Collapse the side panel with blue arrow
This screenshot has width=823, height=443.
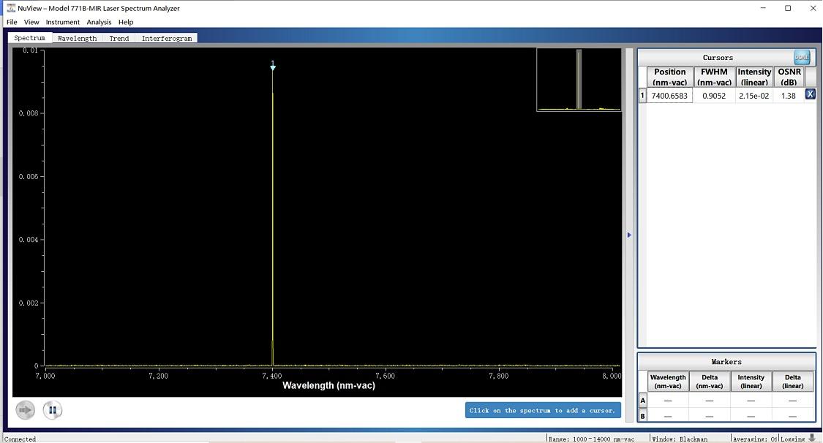629,235
